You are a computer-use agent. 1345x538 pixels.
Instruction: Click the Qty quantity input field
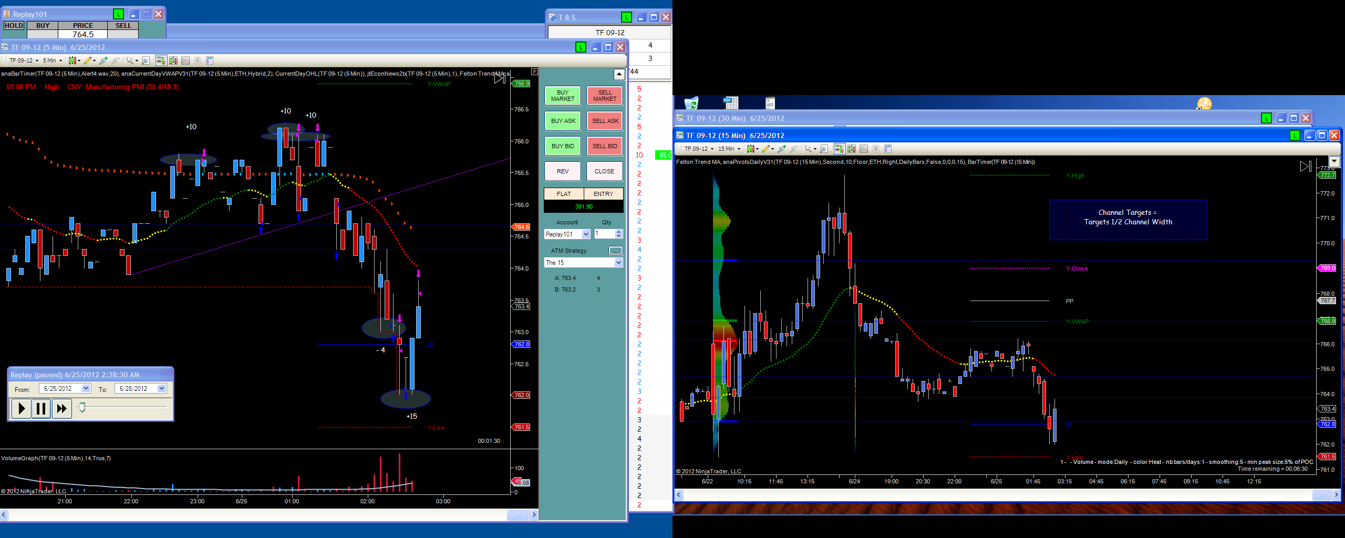[605, 234]
